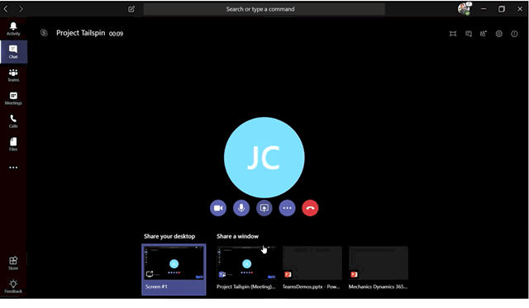Share desktop Screen #1 thumbnail
This screenshot has height=308, width=529.
click(174, 269)
